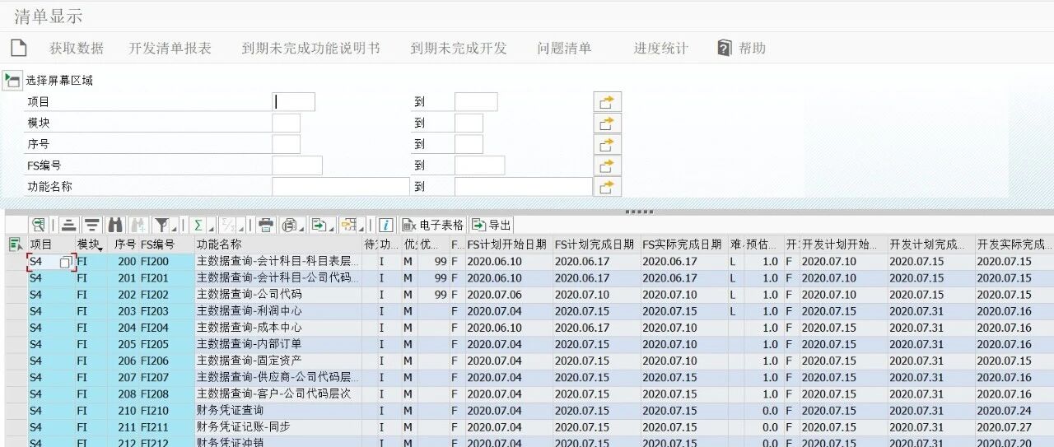
Task: Click the 功能名称 from input field
Action: (341, 187)
